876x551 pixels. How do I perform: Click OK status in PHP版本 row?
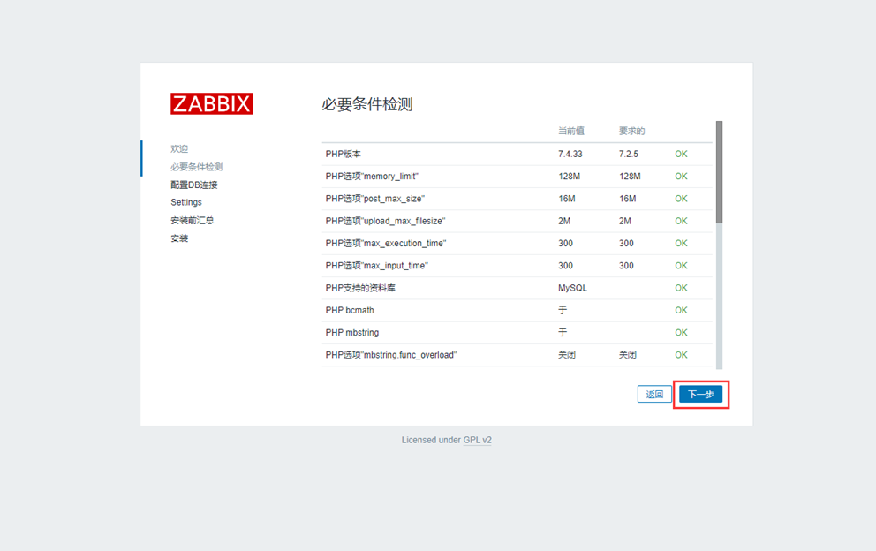tap(681, 155)
